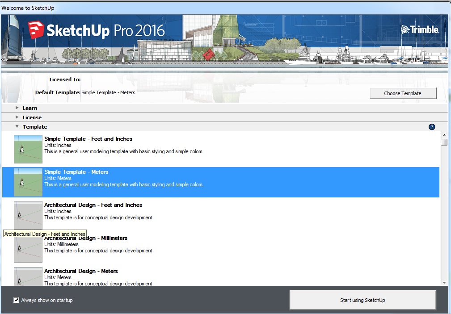
Task: Click the 'Learn' section heading text
Action: pyautogui.click(x=30, y=108)
